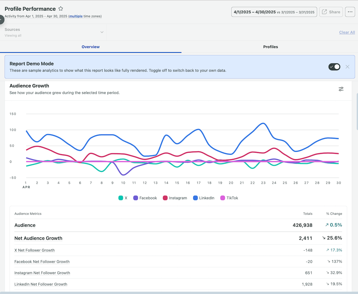The height and width of the screenshot is (294, 358).
Task: Dismiss the Report Demo Mode banner
Action: click(347, 67)
